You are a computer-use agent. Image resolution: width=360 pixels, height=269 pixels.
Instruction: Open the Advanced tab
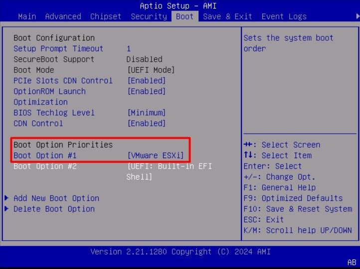point(63,16)
